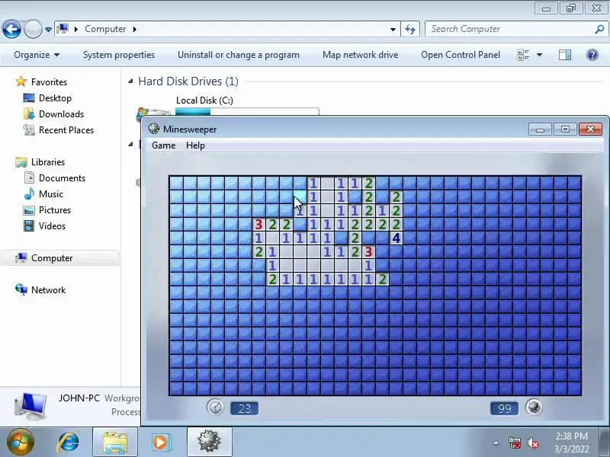Open address bar history dropdown

coord(393,29)
